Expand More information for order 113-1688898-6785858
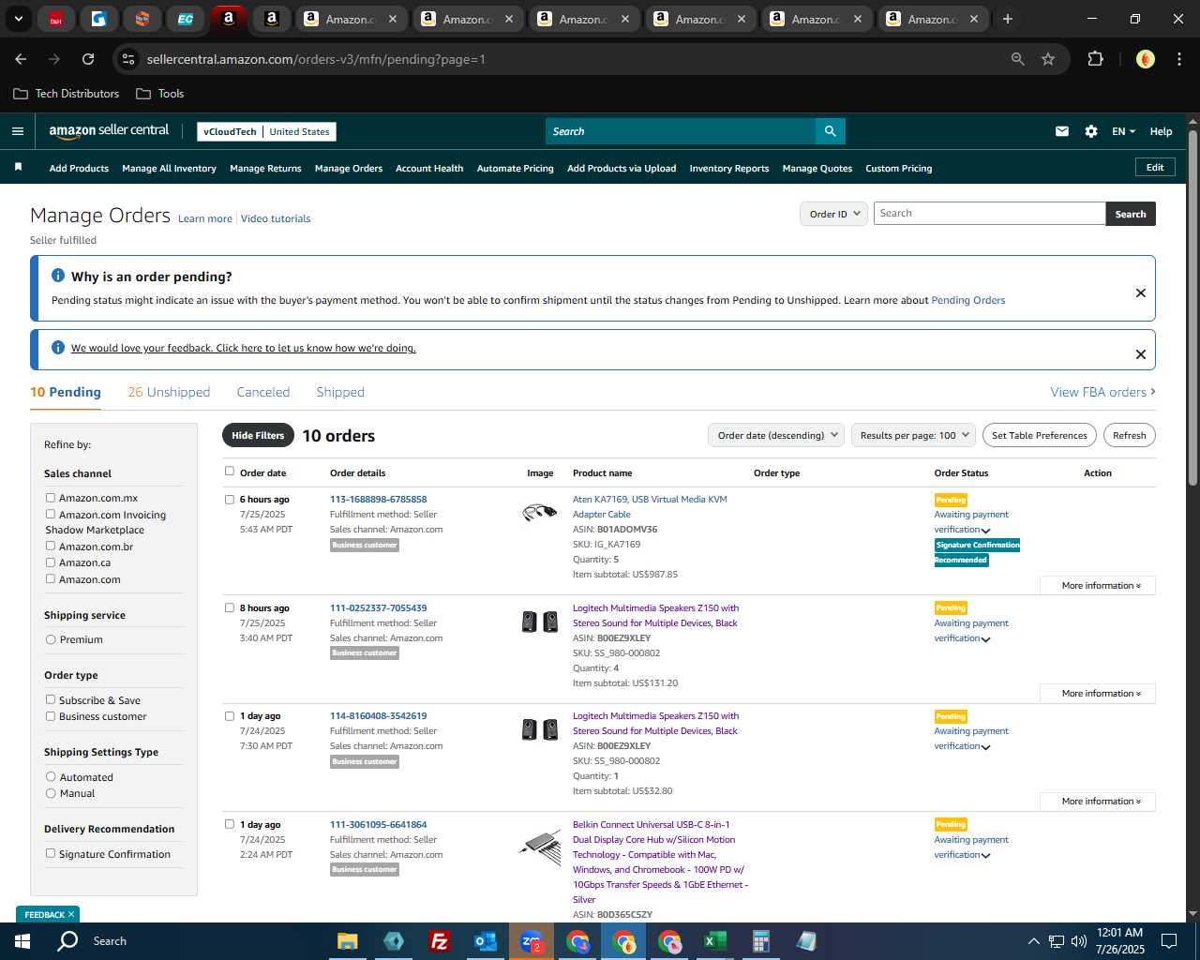 pyautogui.click(x=1098, y=585)
